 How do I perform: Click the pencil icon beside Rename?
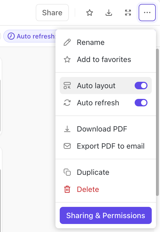pos(67,42)
